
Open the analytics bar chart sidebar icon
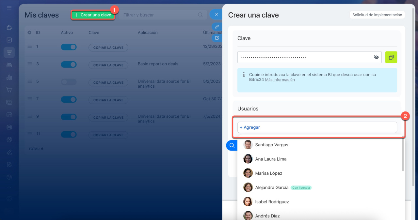[9, 77]
